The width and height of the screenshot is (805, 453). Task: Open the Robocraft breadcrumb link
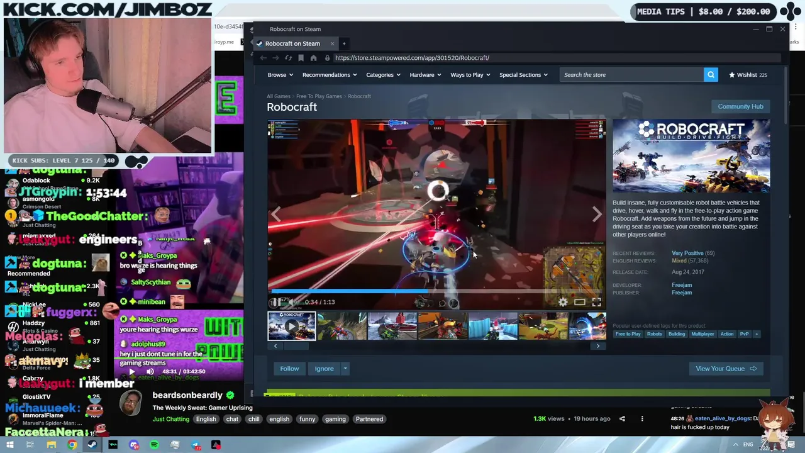(x=359, y=96)
